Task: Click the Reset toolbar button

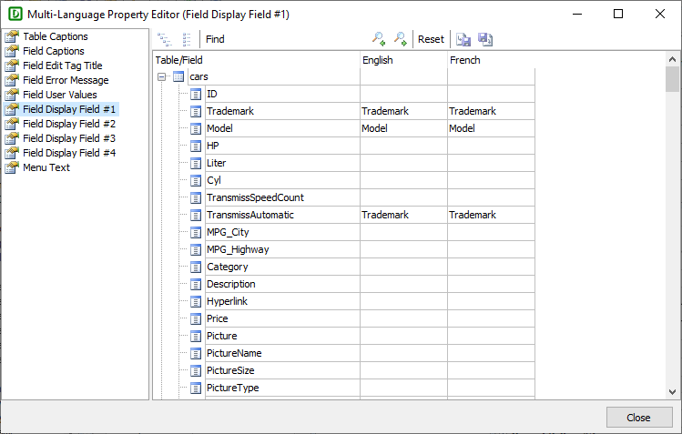Action: 431,39
